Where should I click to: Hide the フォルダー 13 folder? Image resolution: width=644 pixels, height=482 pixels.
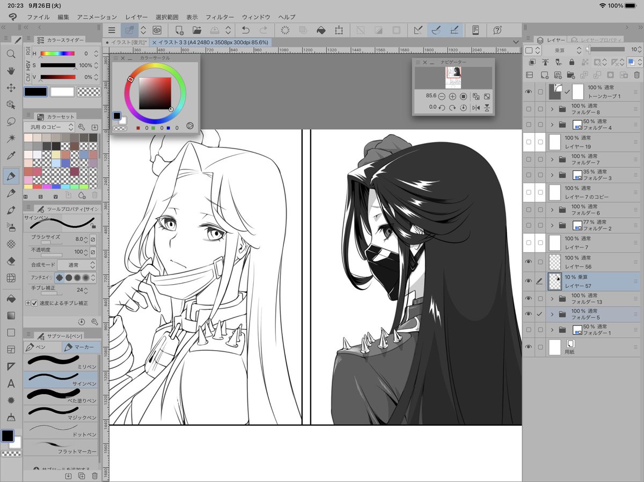point(529,299)
